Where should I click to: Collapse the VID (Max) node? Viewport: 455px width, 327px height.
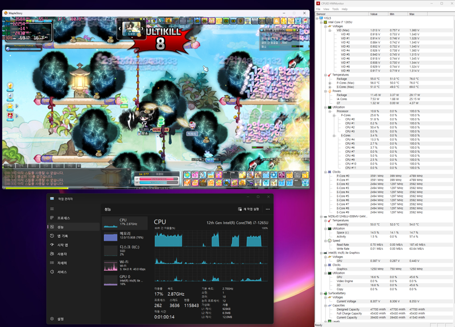[x=330, y=30]
